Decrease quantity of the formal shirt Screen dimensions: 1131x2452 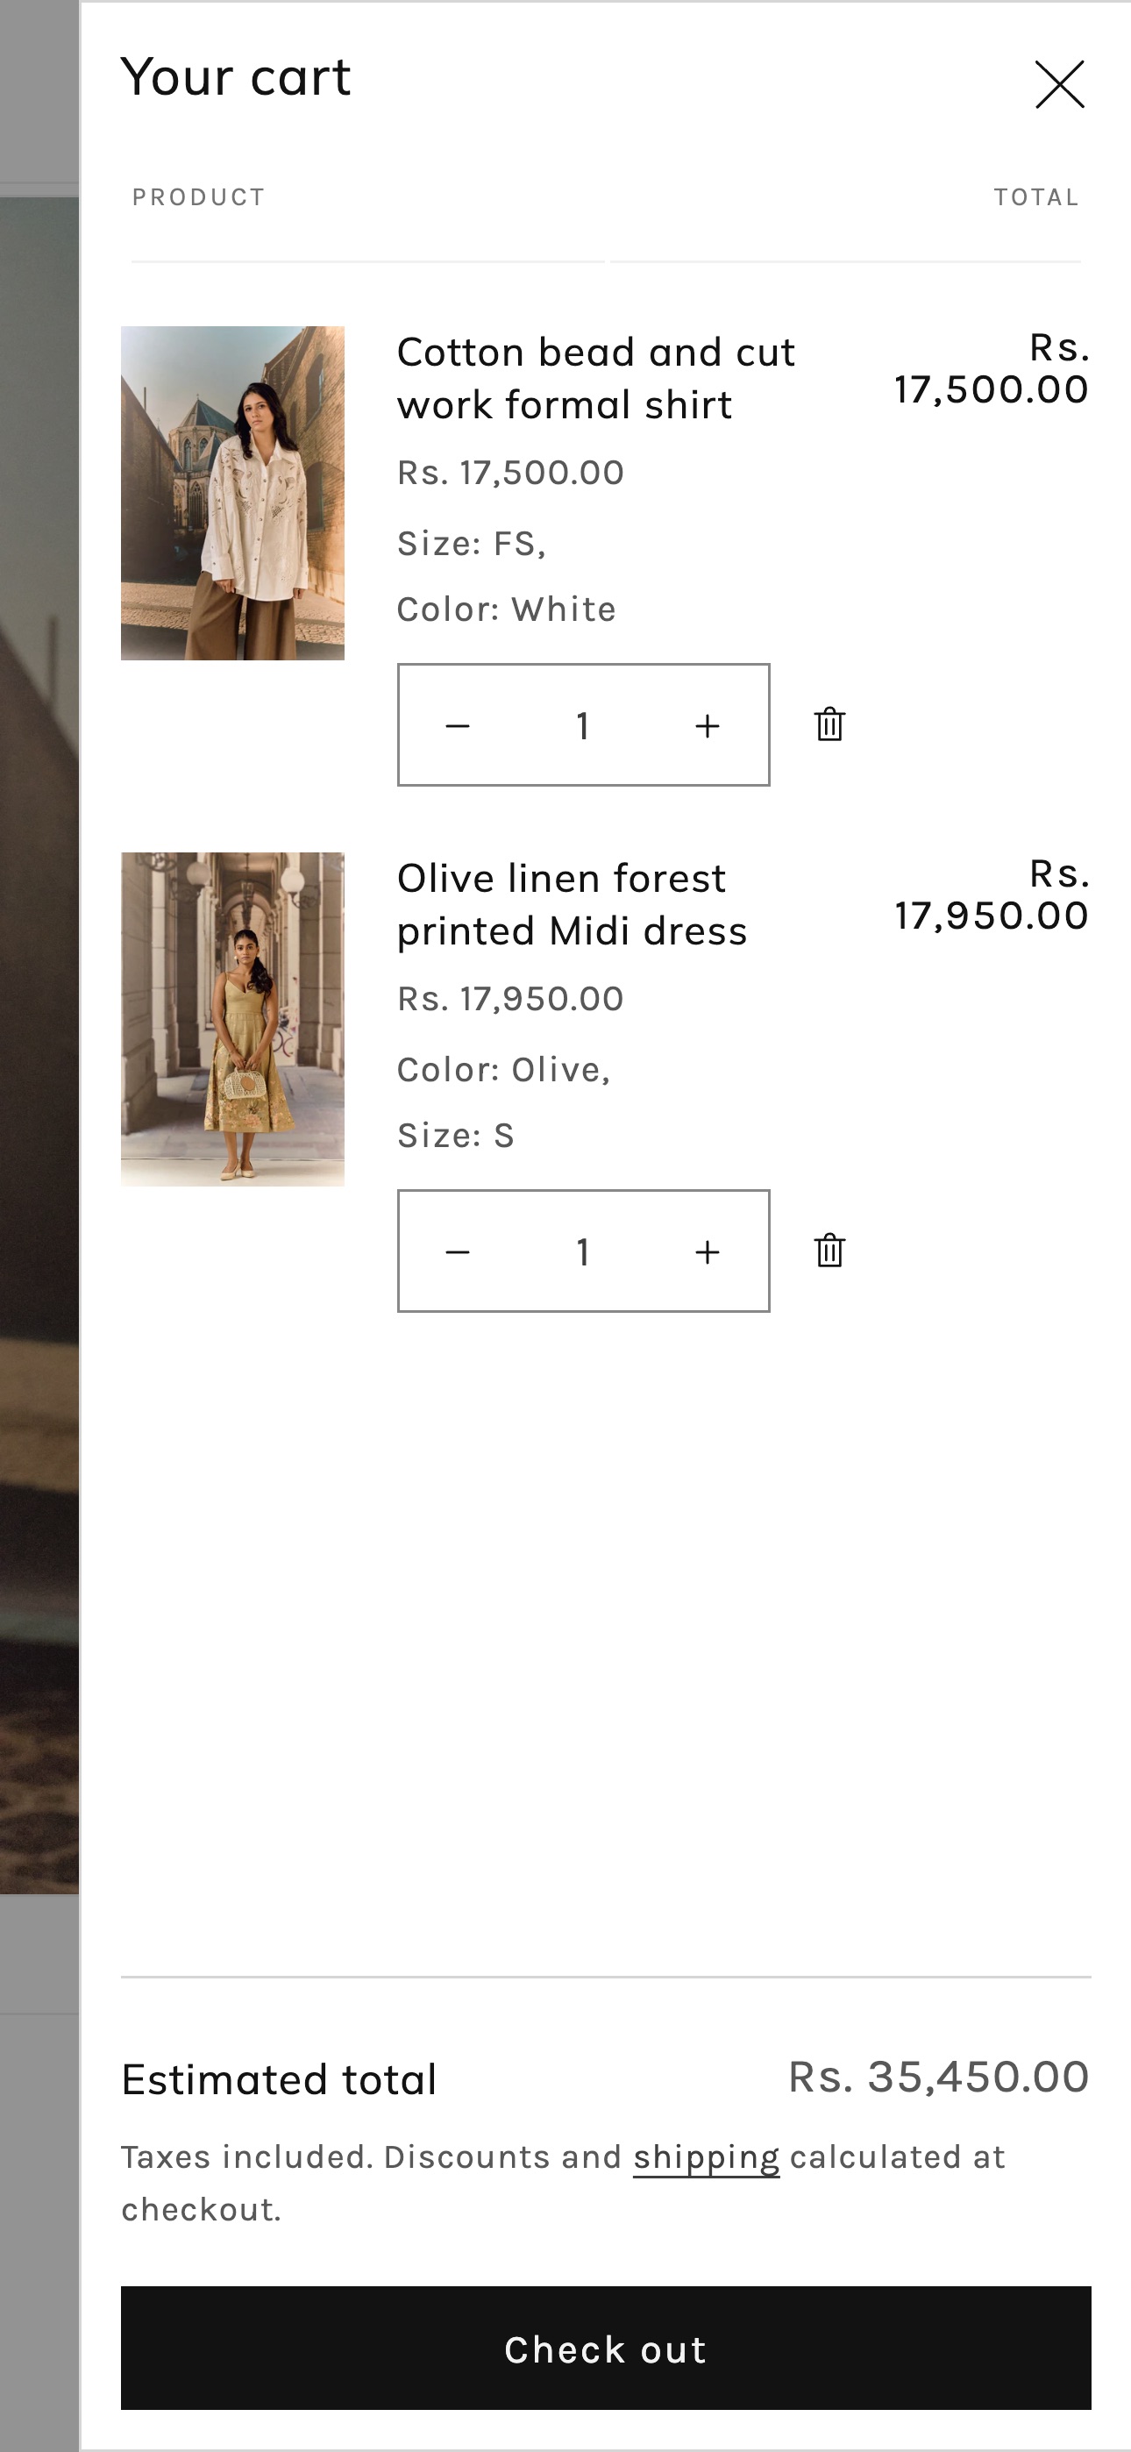point(458,725)
